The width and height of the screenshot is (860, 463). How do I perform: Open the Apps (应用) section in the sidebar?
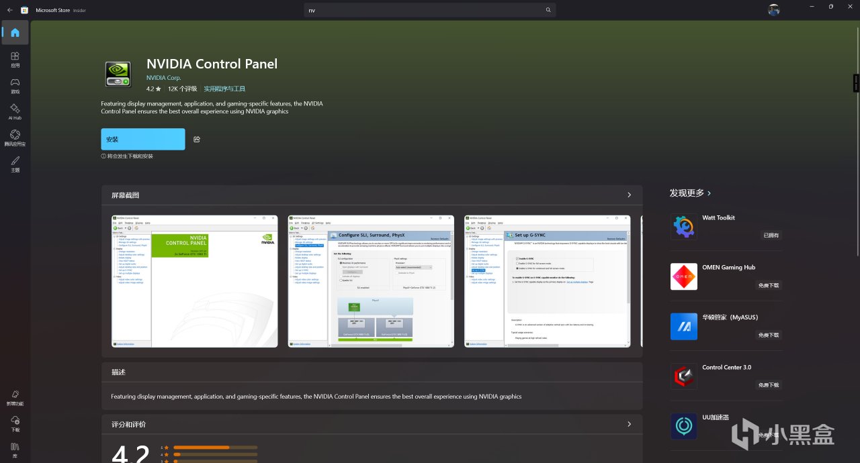[15, 60]
